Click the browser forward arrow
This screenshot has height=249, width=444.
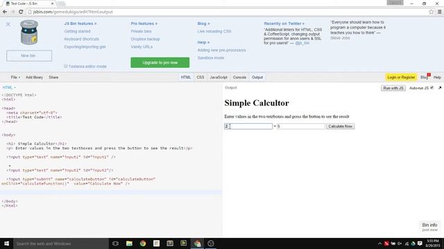pyautogui.click(x=12, y=12)
